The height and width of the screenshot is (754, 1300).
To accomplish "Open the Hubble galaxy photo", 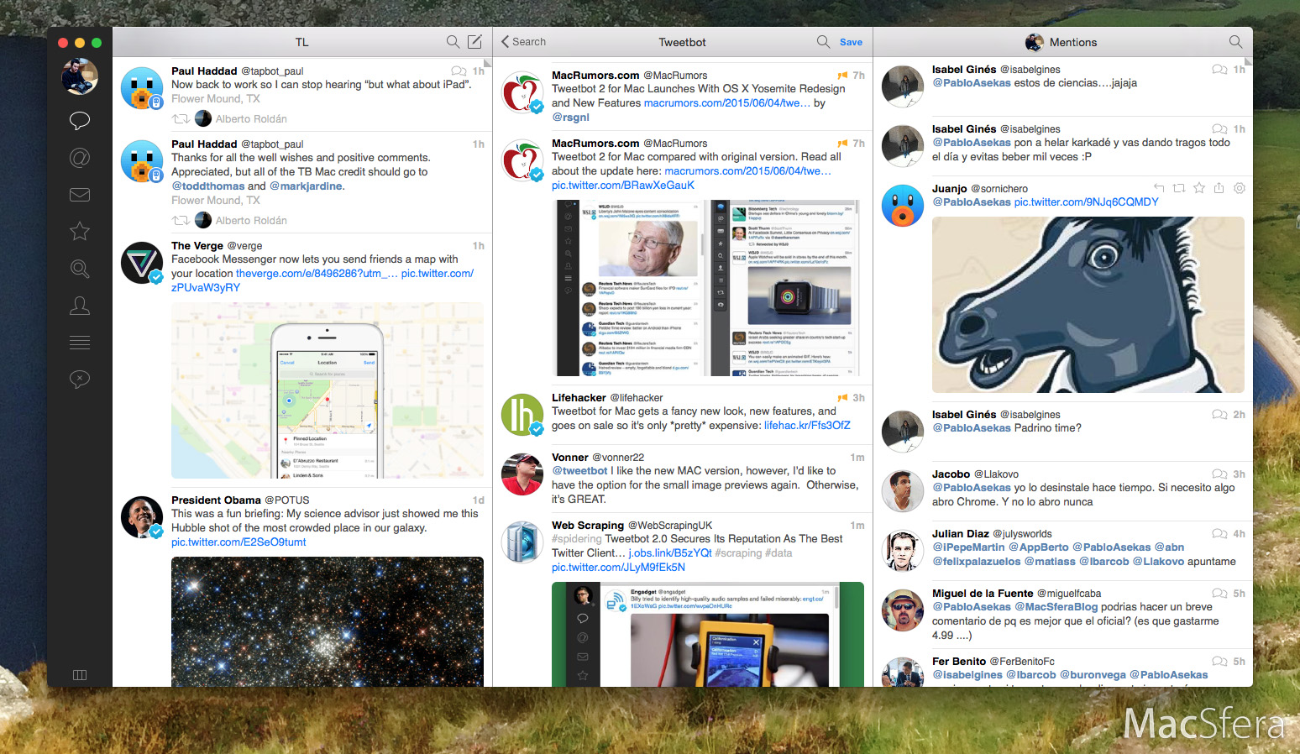I will pos(328,621).
